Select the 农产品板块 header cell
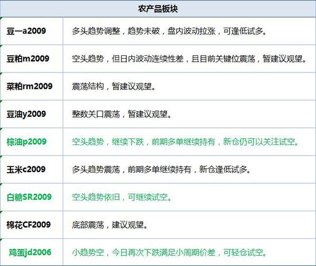The image size is (316, 266). click(158, 9)
